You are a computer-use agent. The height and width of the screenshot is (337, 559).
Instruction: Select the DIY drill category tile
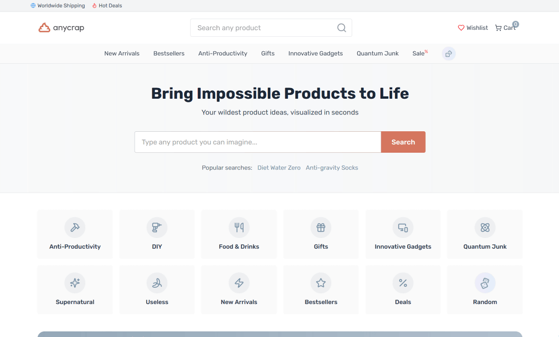click(x=157, y=234)
